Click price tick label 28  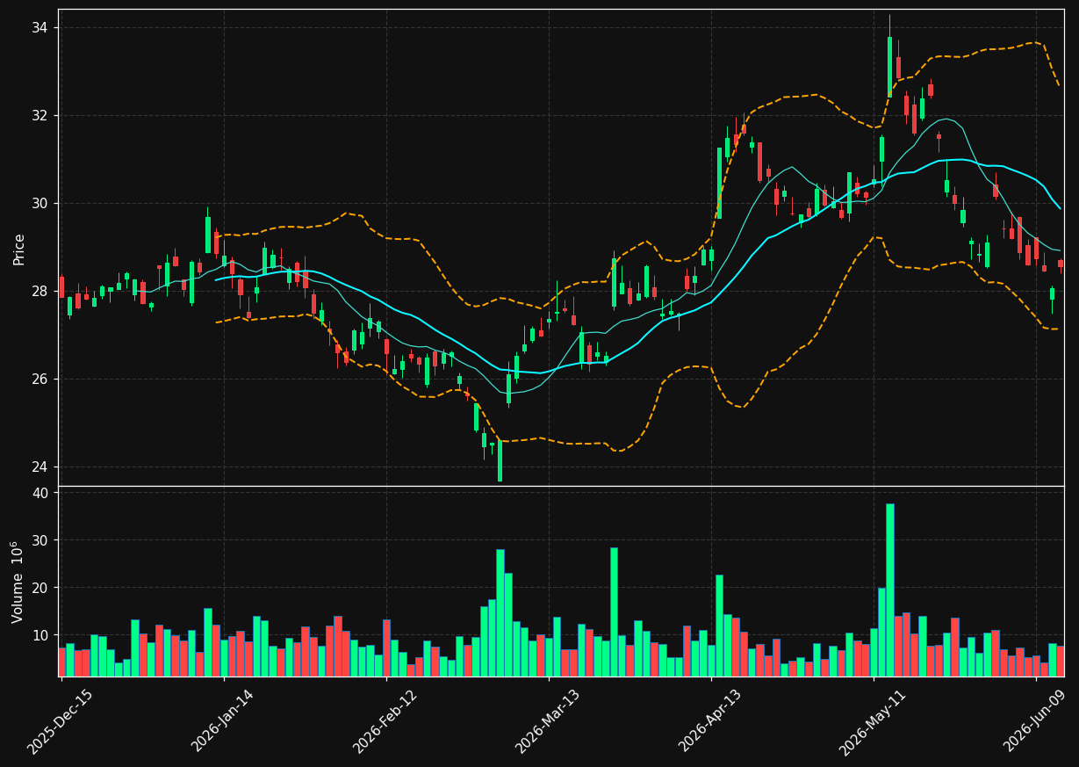pos(41,292)
